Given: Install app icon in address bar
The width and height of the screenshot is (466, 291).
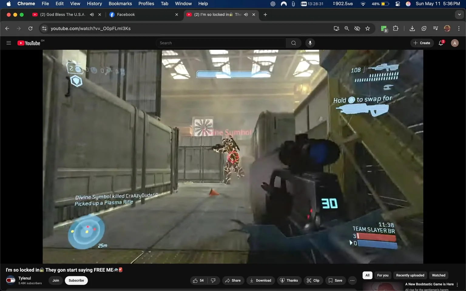Looking at the screenshot, I should click(x=336, y=28).
